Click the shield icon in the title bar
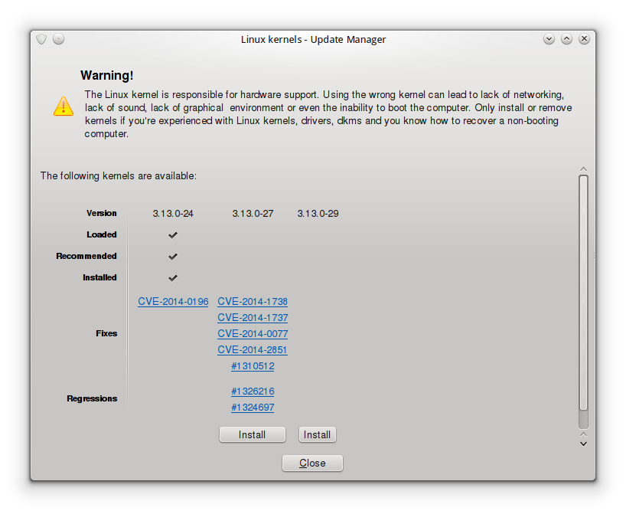 point(41,39)
